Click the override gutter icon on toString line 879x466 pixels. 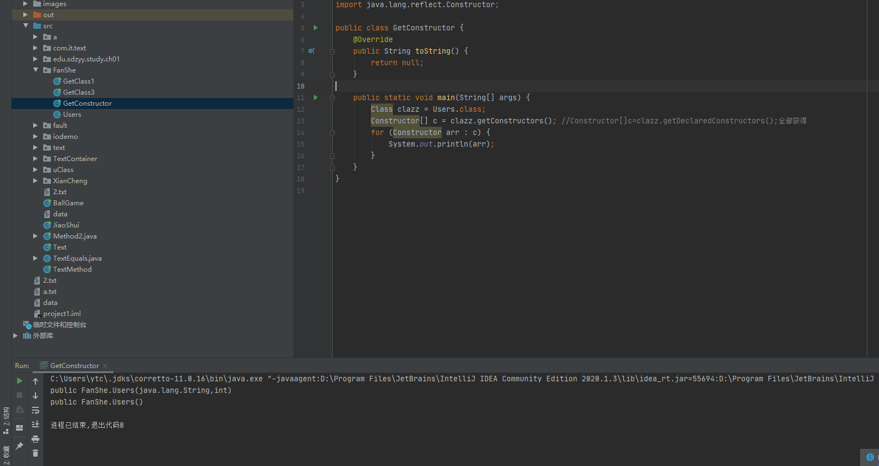(x=312, y=51)
